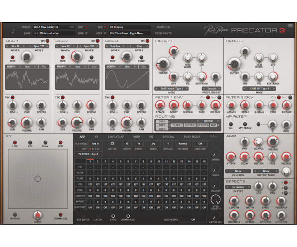Toggle OSC 2 ON button
This screenshot has width=297, height=247.
point(98,41)
